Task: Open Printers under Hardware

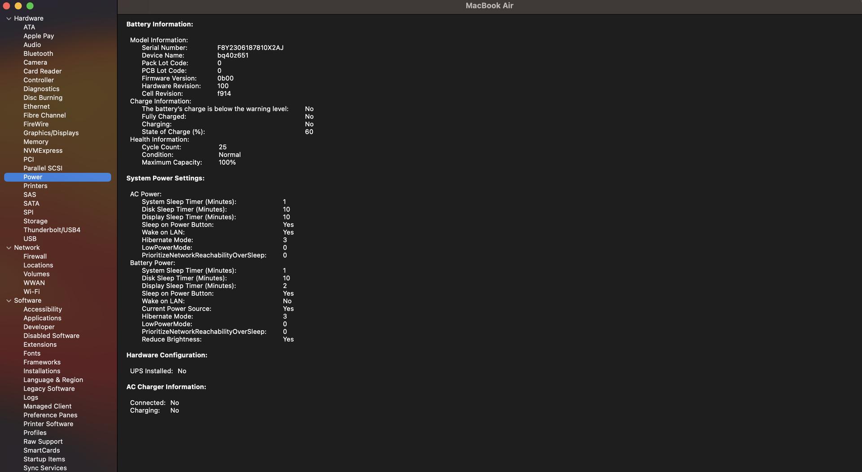Action: [35, 186]
